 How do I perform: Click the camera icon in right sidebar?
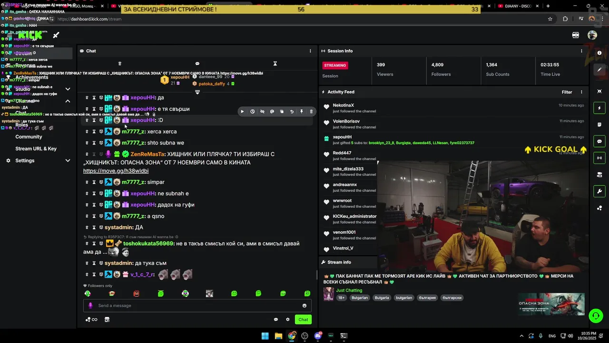click(x=599, y=175)
